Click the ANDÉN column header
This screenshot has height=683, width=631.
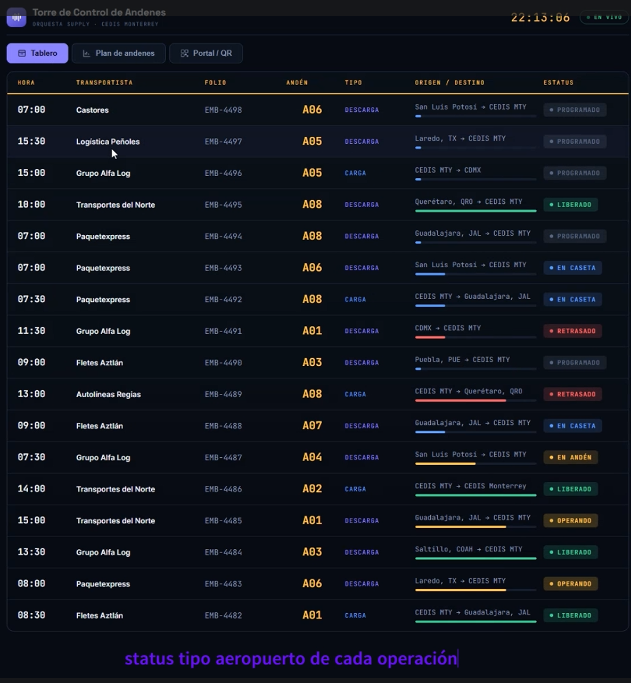(297, 83)
